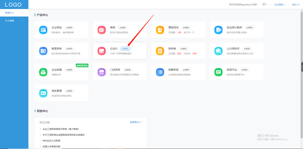Click the 产品中心 section heading

pyautogui.click(x=42, y=15)
